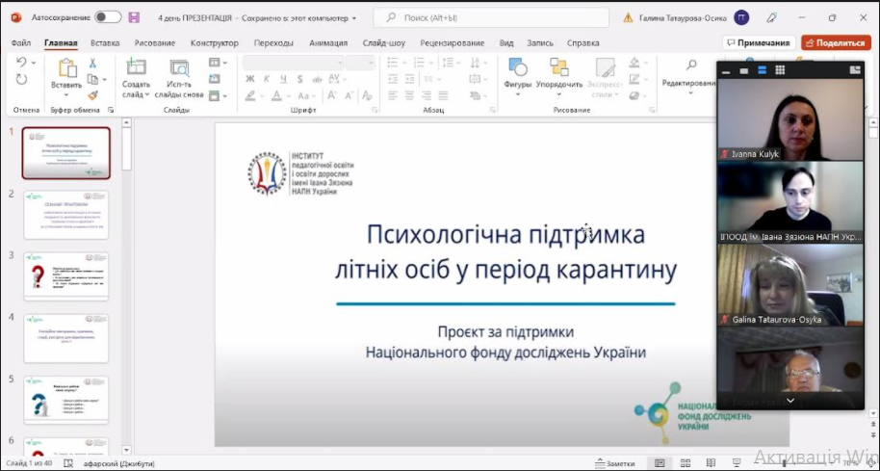Switch to slide sorter view icon
The height and width of the screenshot is (471, 880).
(x=686, y=463)
